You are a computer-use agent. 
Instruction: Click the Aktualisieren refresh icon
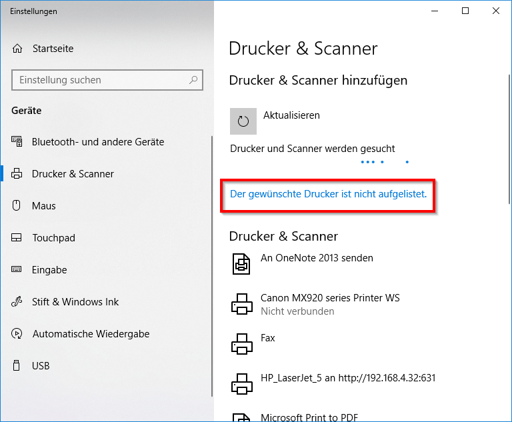pos(243,121)
